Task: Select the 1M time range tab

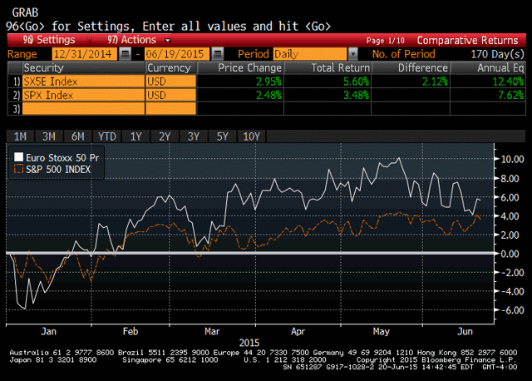Action: click(20, 136)
